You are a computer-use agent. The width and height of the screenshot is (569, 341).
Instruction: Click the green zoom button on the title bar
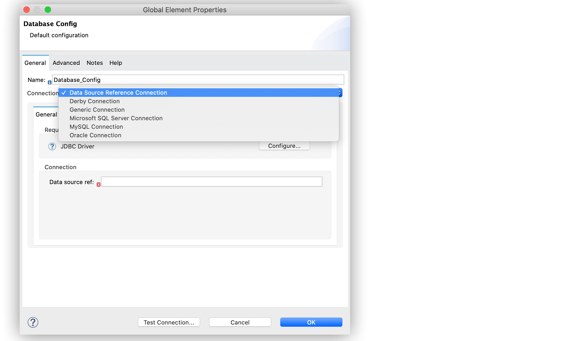pyautogui.click(x=48, y=10)
